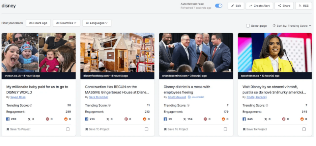Save the disneyfoodblog article to project
This screenshot has width=316, height=146.
pos(97,129)
